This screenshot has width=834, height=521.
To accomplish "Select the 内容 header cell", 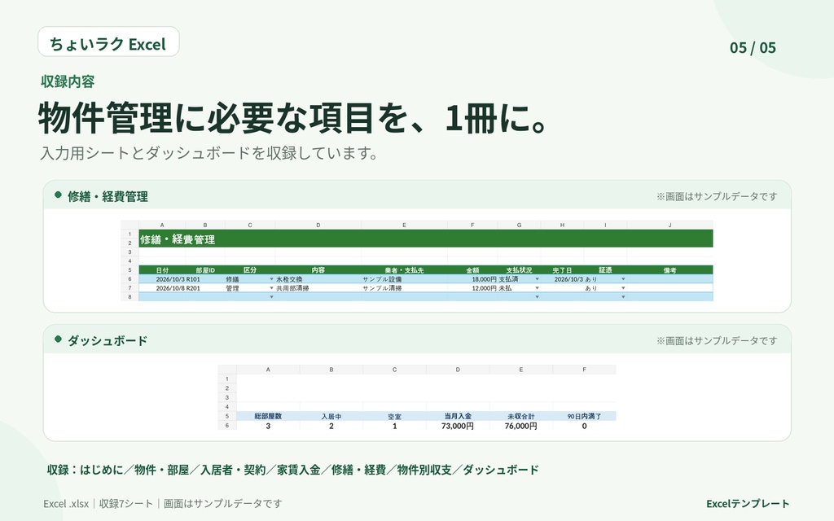I will pos(318,270).
